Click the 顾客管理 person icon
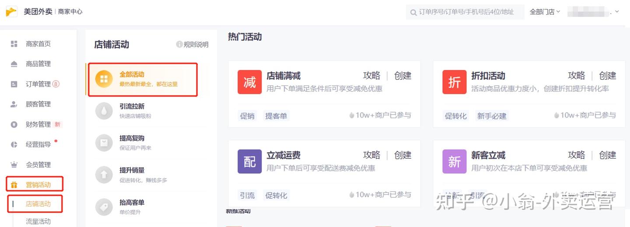Viewport: 630px width, 227px height. [14, 104]
